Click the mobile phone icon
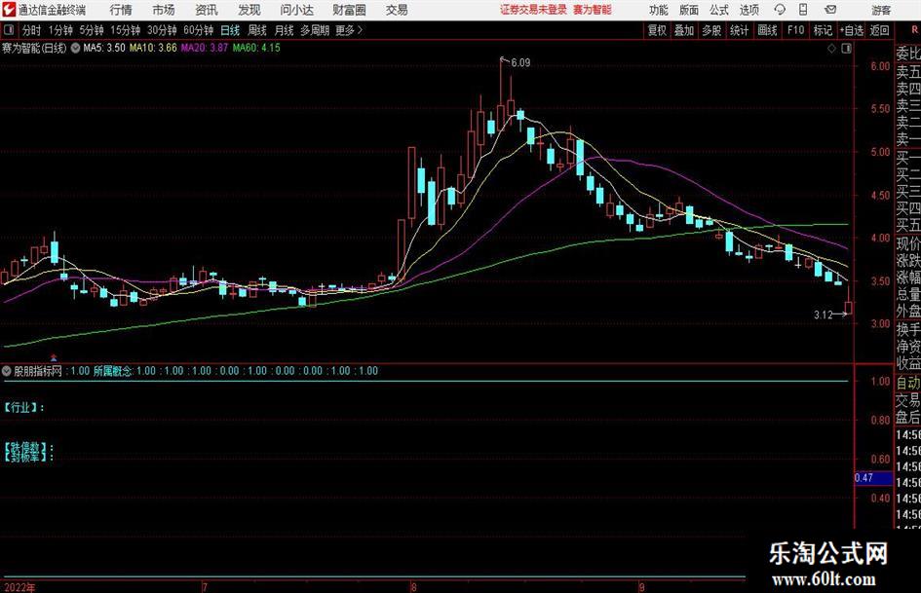 [803, 10]
